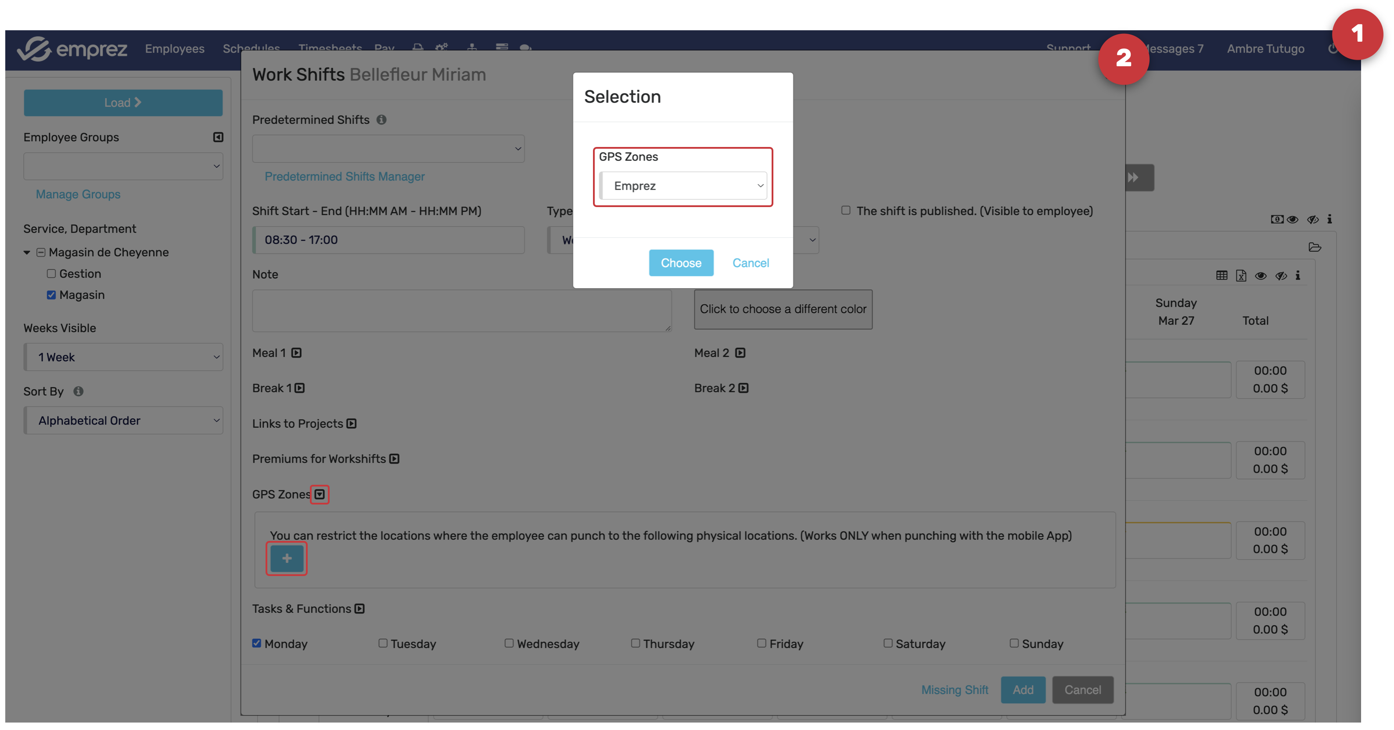Open the Ambre Tutugo user menu

1265,49
